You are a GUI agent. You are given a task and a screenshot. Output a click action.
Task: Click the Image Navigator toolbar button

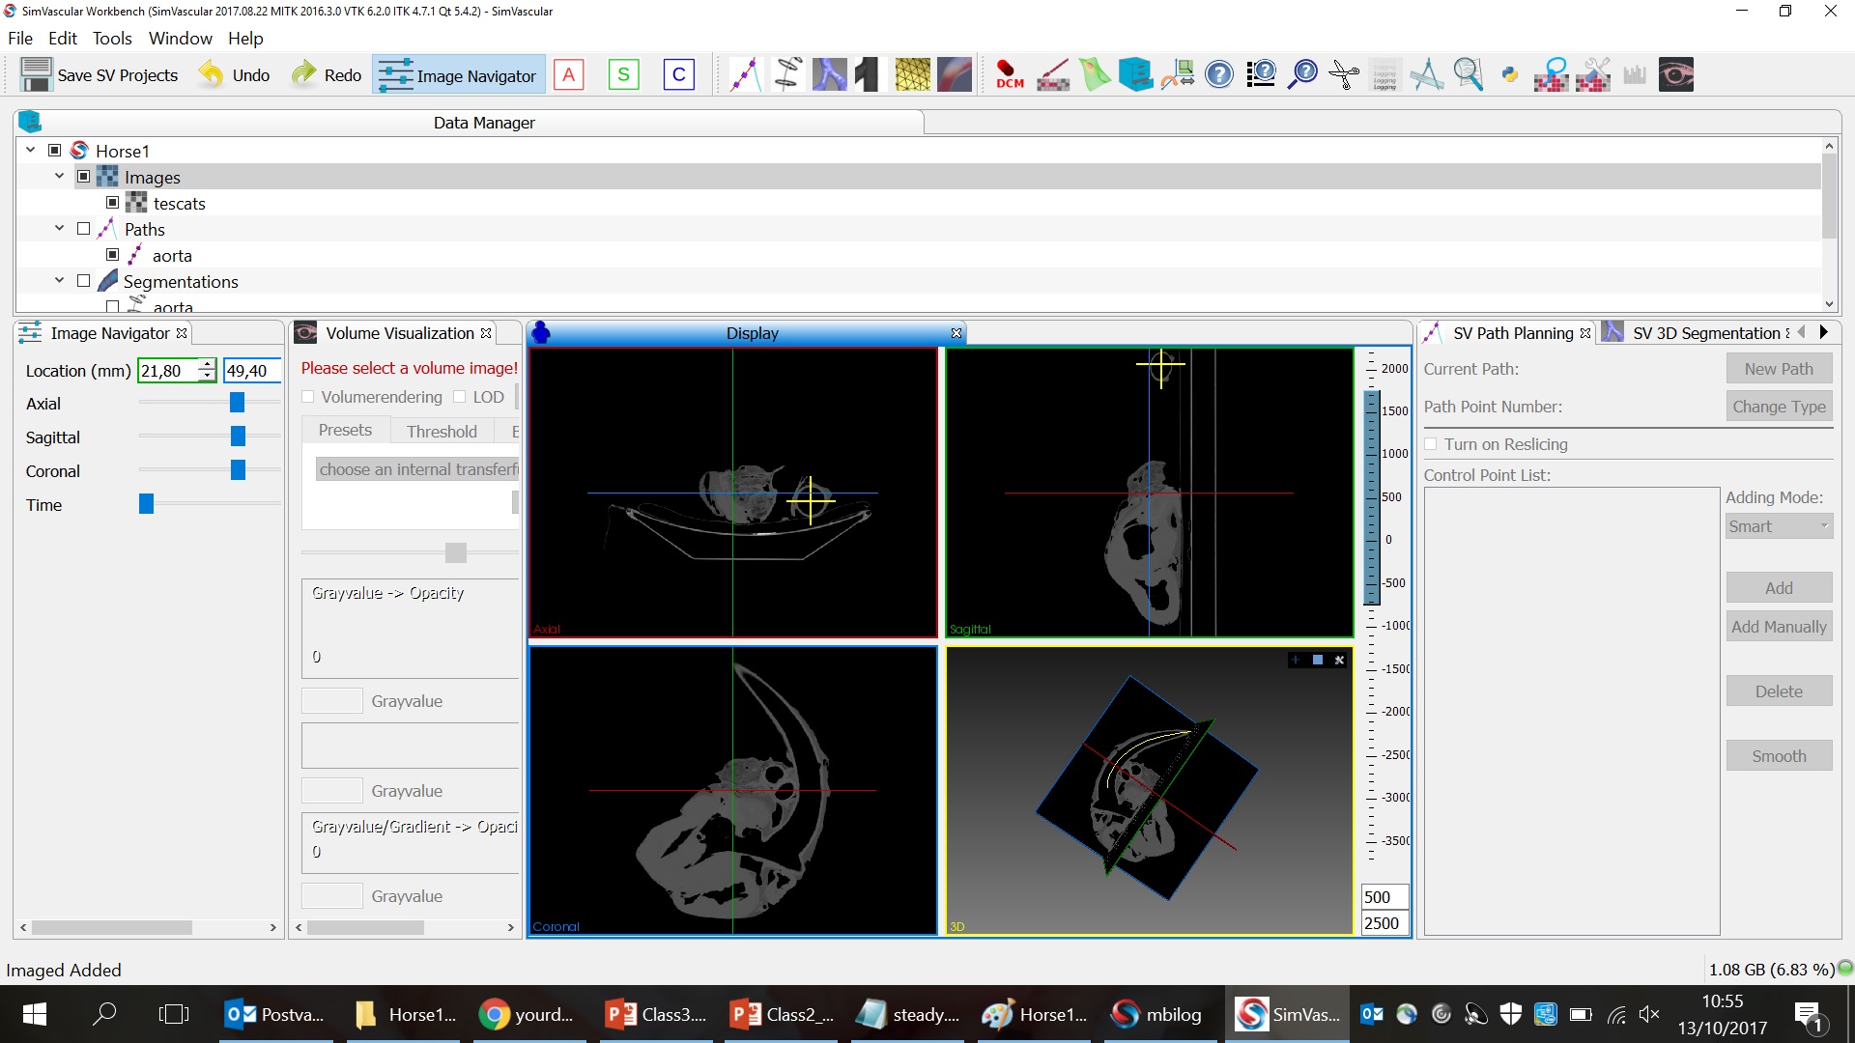[x=457, y=75]
